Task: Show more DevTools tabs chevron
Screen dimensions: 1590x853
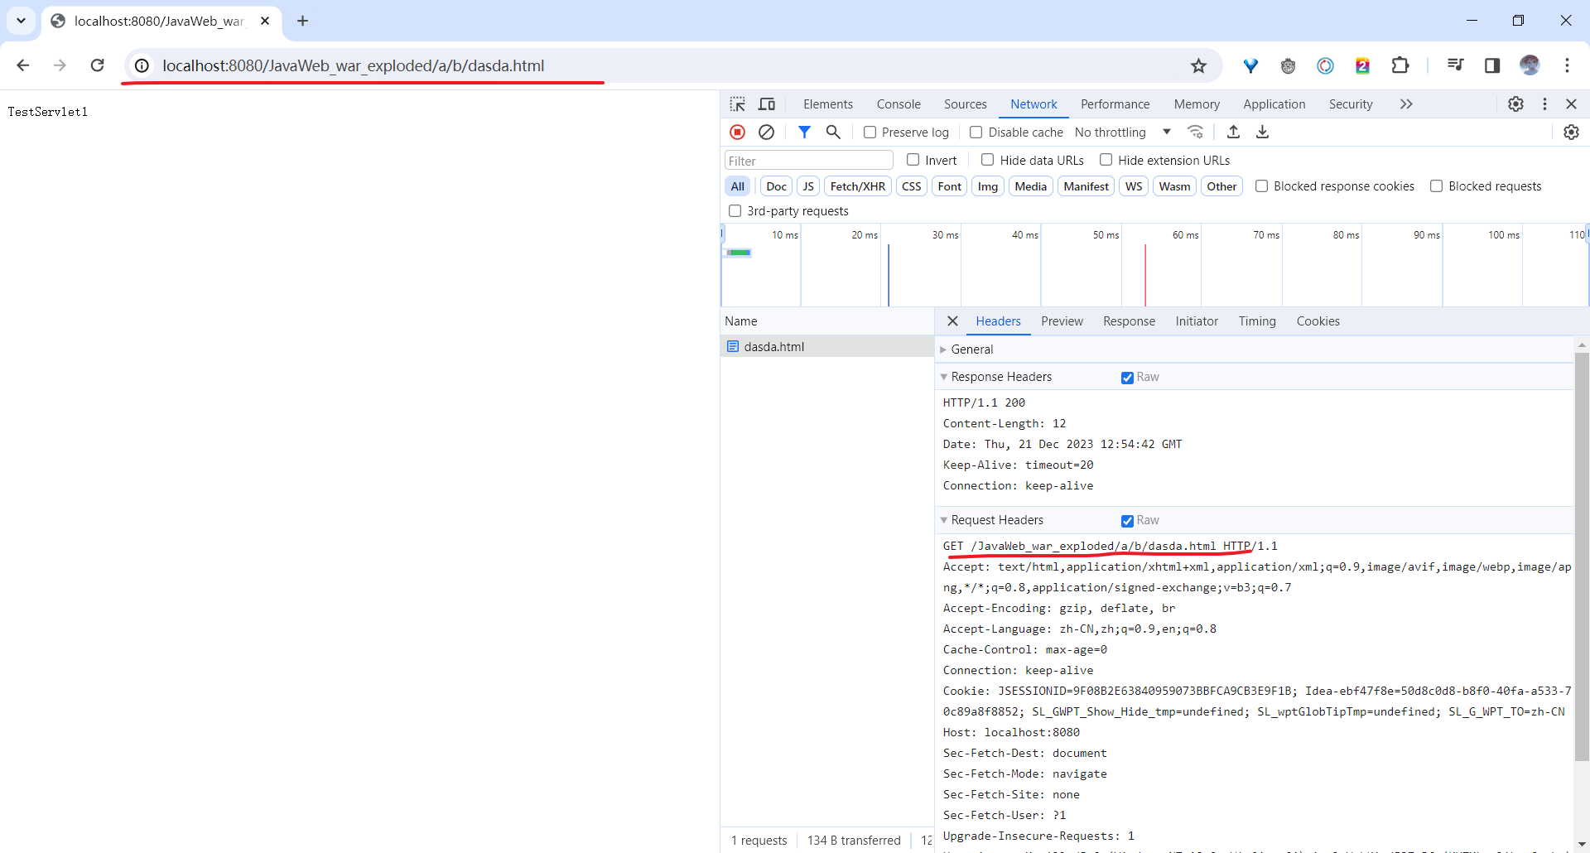Action: (x=1405, y=104)
